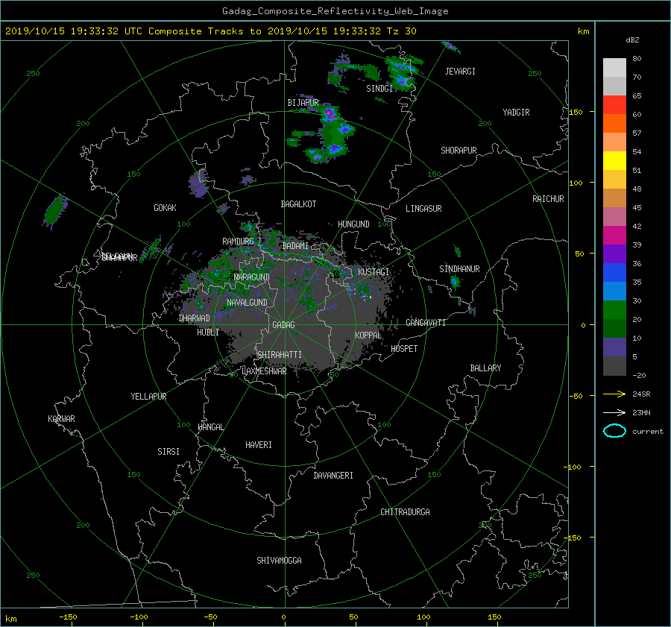Click the light gray 70 dBZ legend swatch
Image resolution: width=671 pixels, height=627 pixels.
point(614,68)
